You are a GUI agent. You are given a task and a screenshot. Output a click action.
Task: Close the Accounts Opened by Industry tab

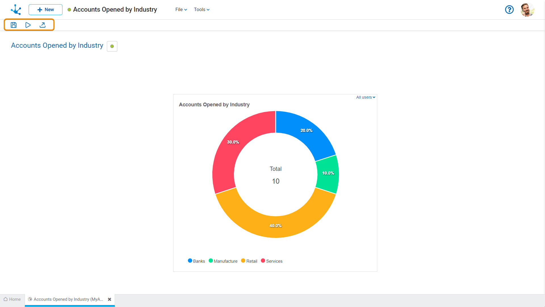[x=110, y=299]
